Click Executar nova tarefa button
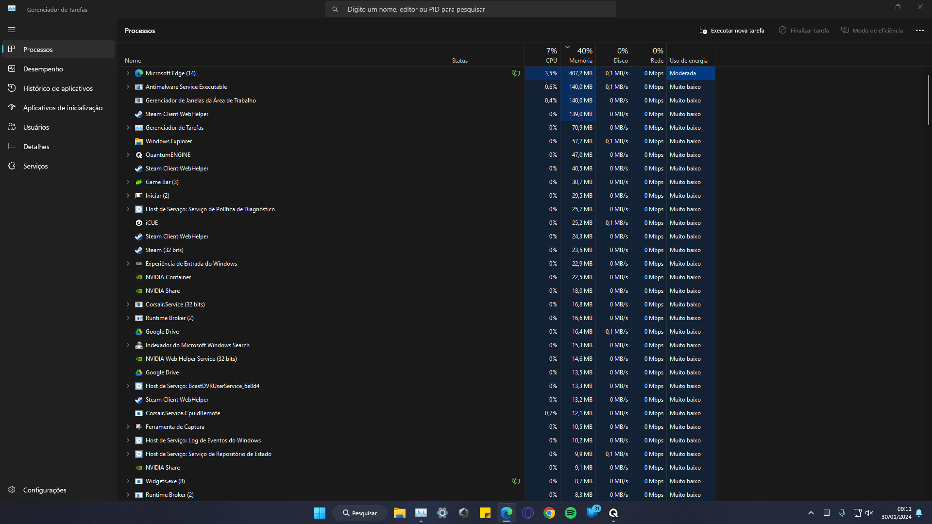Viewport: 932px width, 524px height. (x=731, y=30)
